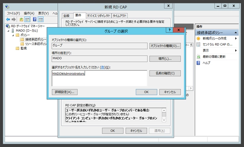Image resolution: width=244 pixels, height=147 pixels.
Task: Collapse the 接続承認ポリシー actions header
Action: tap(236, 33)
